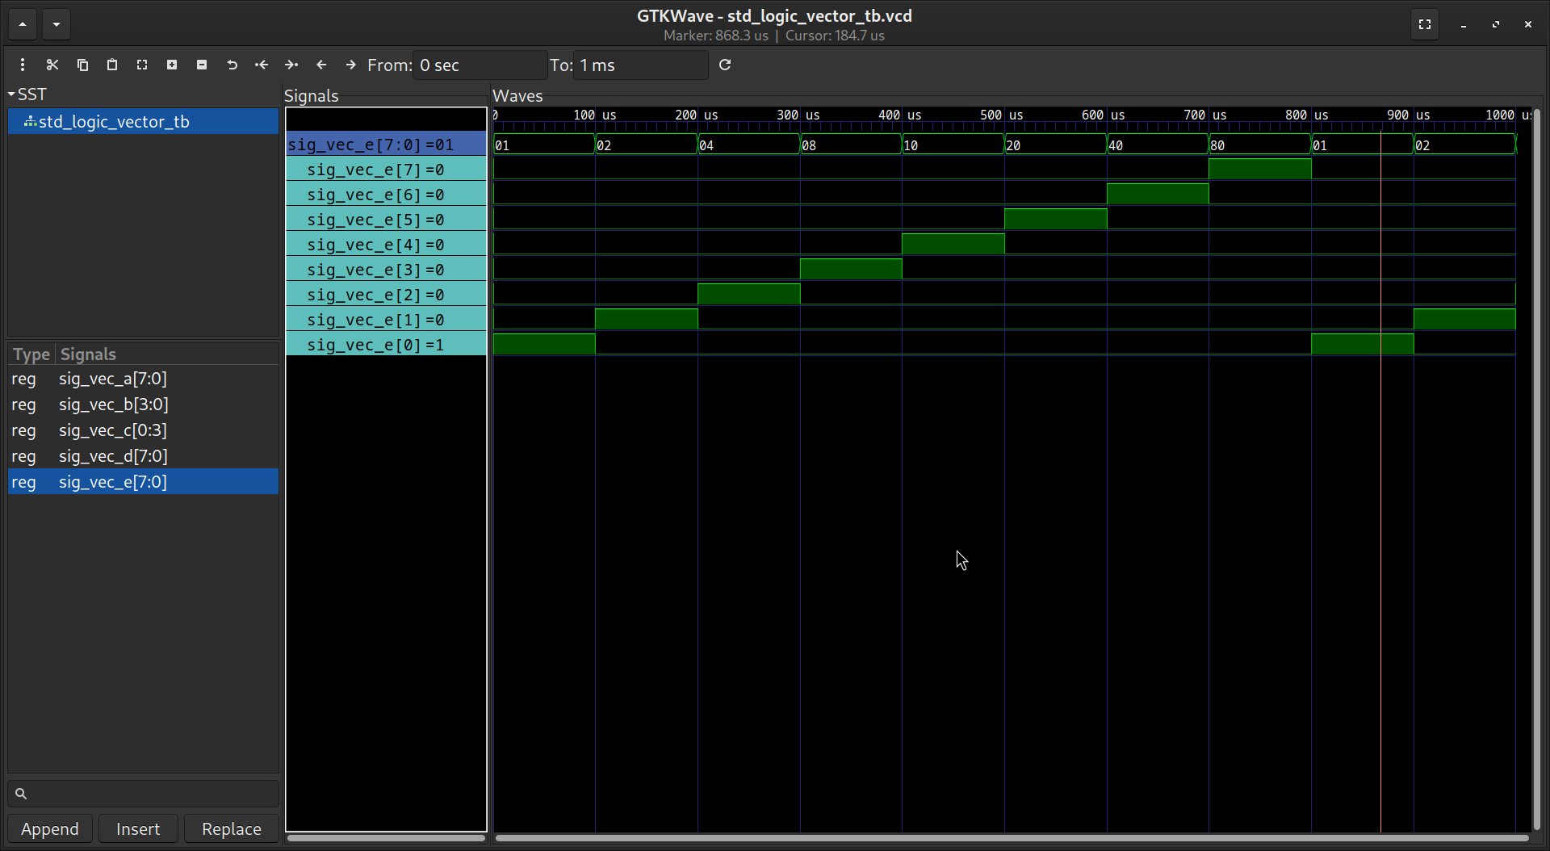Click the Type column header

pos(31,354)
